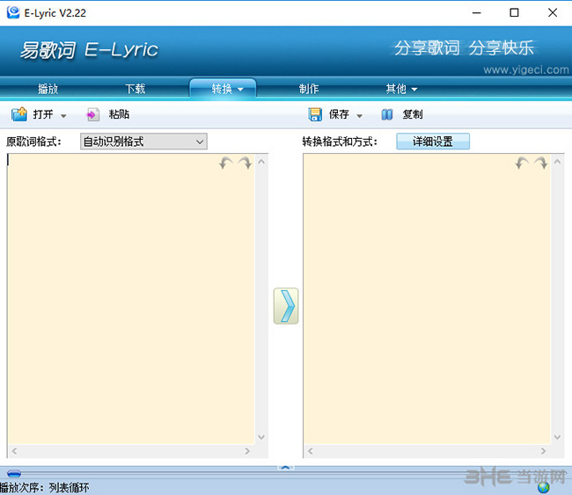The height and width of the screenshot is (495, 572).
Task: Maximize the E-Lyric window
Action: [x=514, y=13]
